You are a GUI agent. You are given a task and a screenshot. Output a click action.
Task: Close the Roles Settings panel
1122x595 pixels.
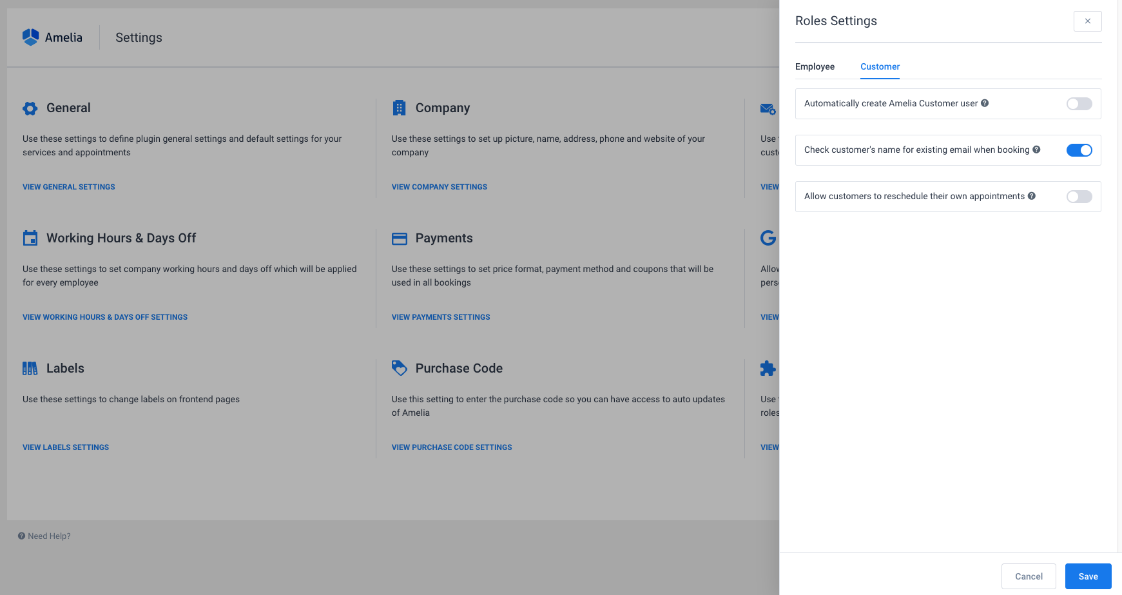[1088, 21]
